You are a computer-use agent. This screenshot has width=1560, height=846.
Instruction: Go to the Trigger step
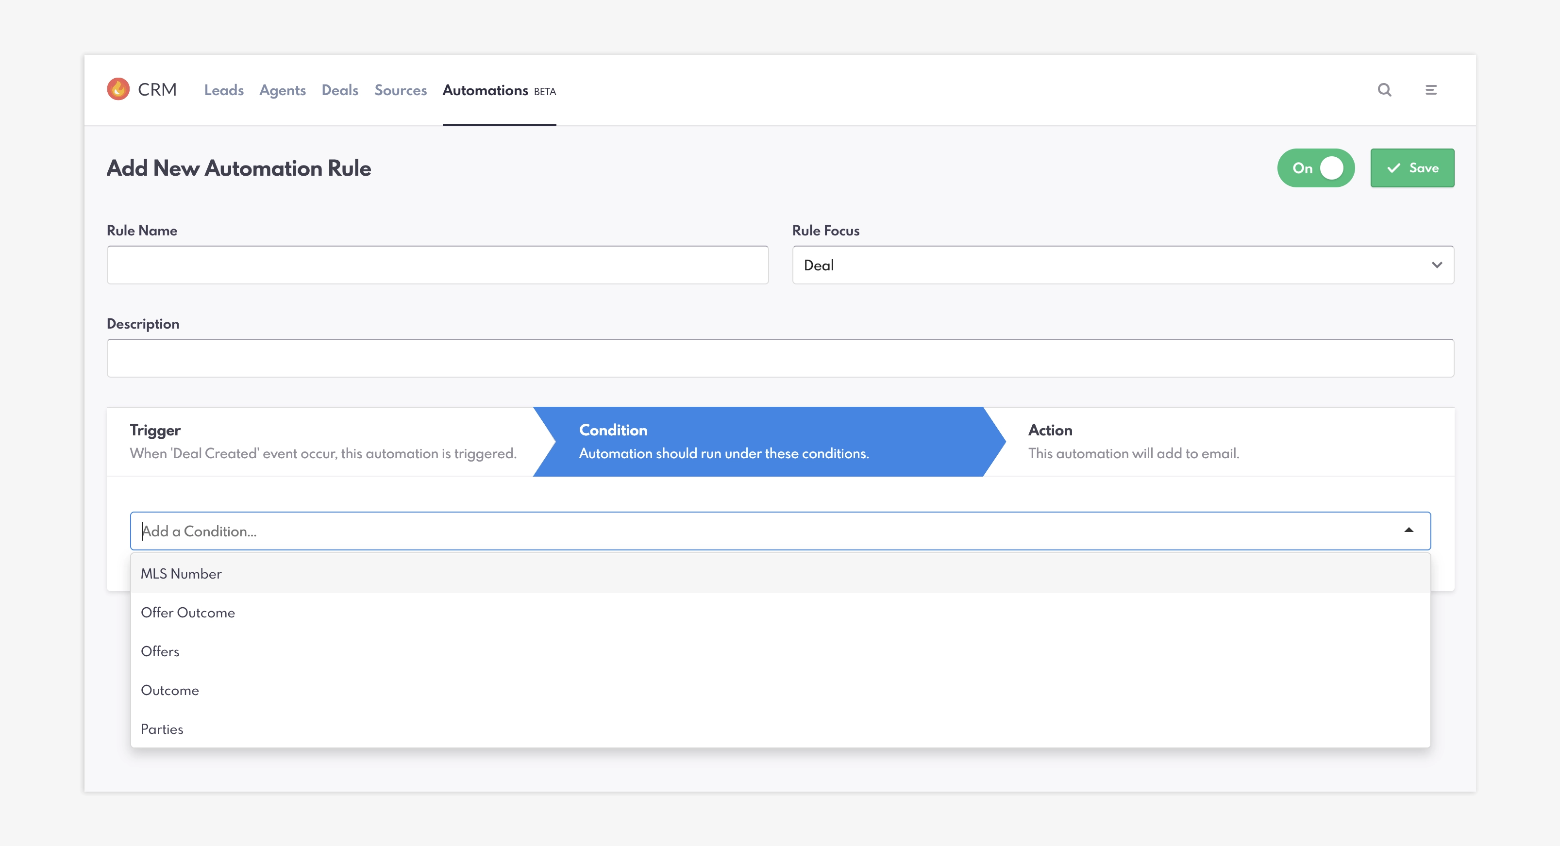(323, 442)
